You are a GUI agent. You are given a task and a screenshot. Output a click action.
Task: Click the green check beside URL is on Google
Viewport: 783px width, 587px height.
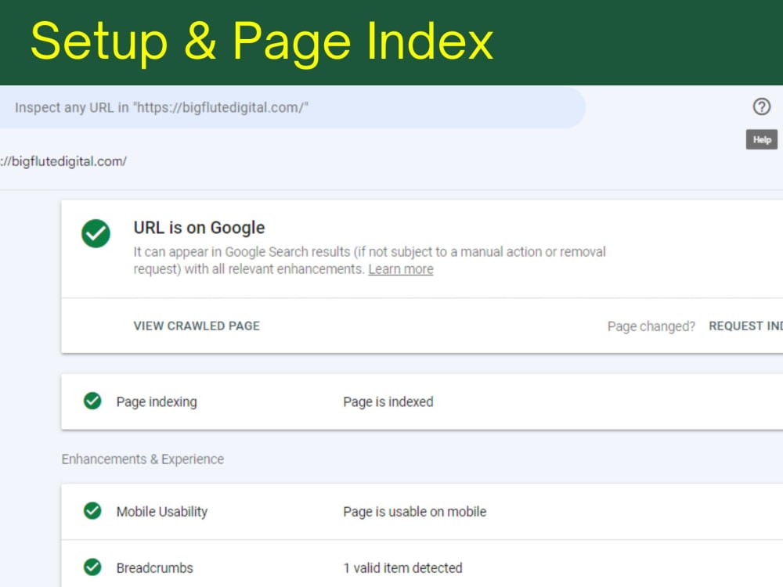96,233
